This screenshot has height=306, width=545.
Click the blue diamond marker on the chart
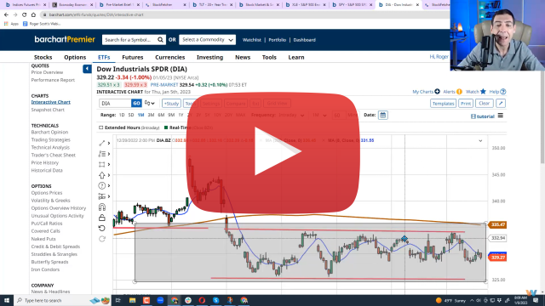[404, 239]
